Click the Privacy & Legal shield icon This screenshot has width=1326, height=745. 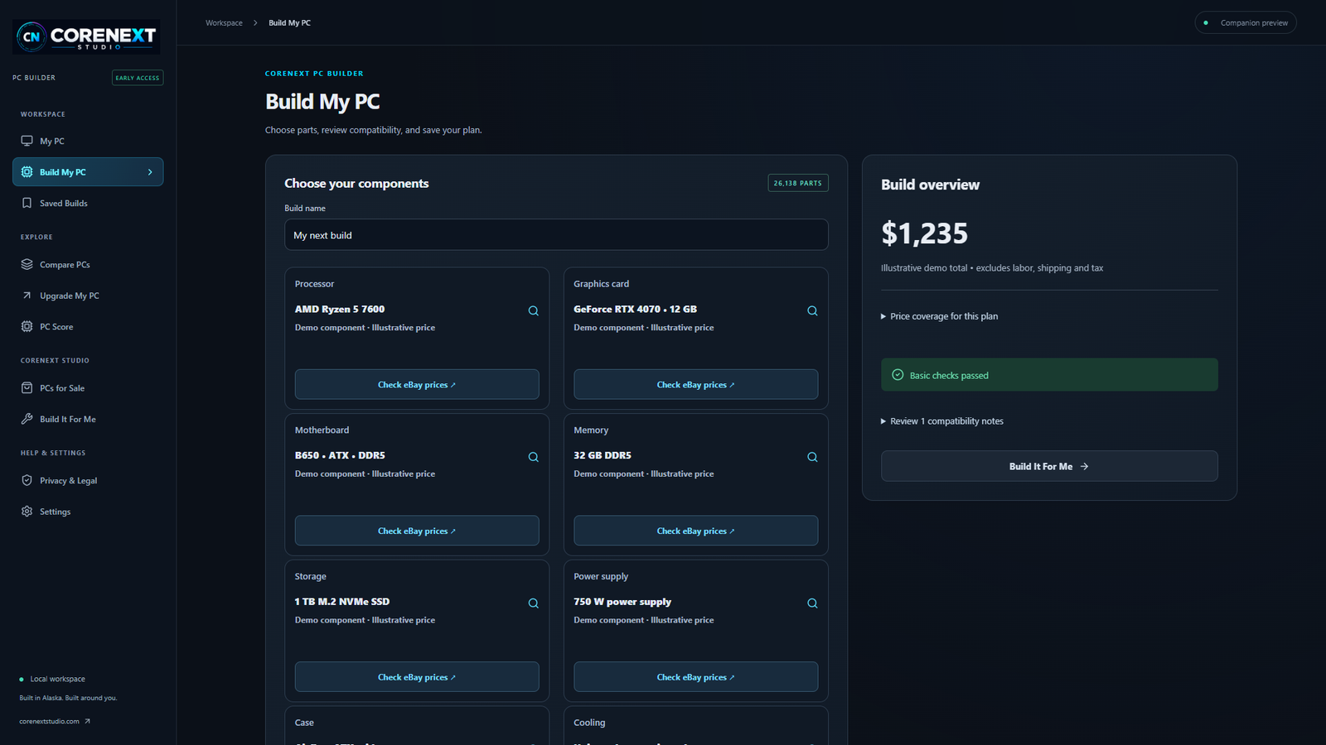click(x=27, y=481)
